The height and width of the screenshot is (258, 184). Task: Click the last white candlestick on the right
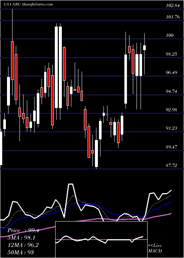pyautogui.click(x=145, y=48)
